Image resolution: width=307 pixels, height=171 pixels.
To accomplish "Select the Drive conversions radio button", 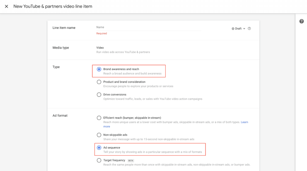I will click(x=99, y=95).
